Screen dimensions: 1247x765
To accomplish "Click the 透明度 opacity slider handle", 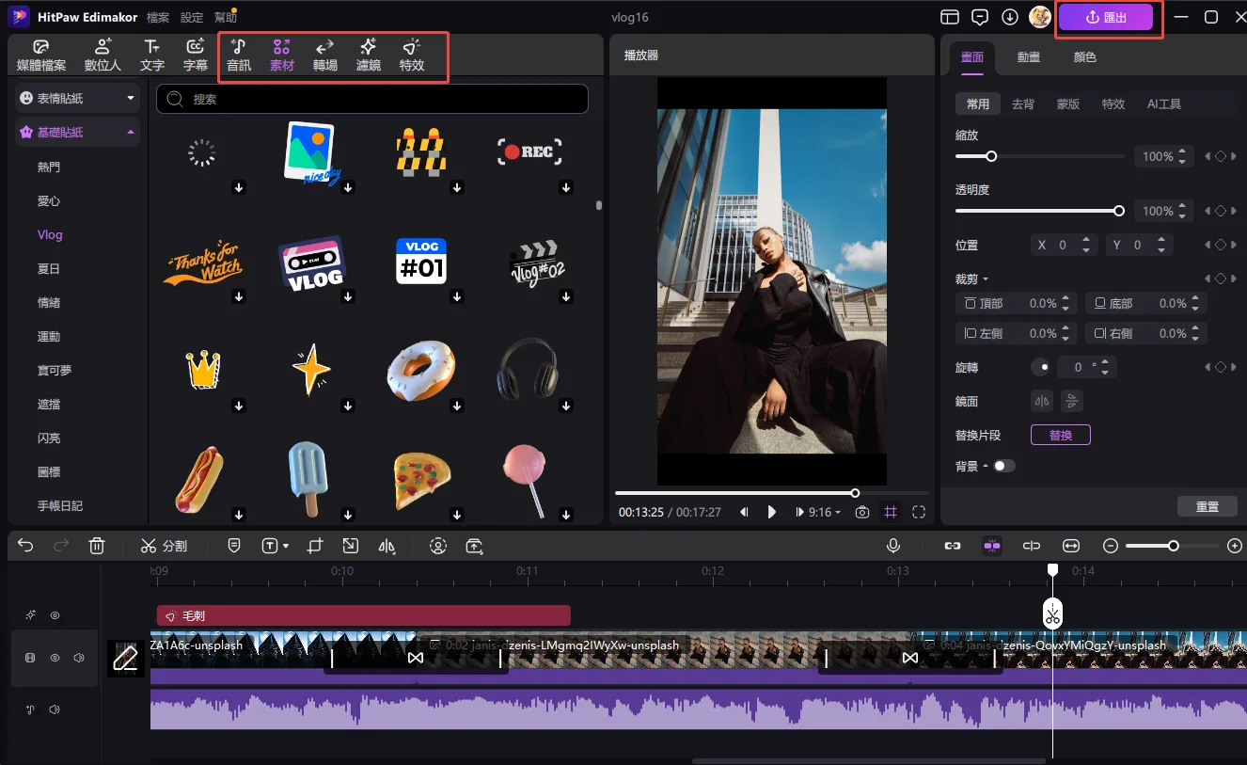I will pyautogui.click(x=1119, y=212).
